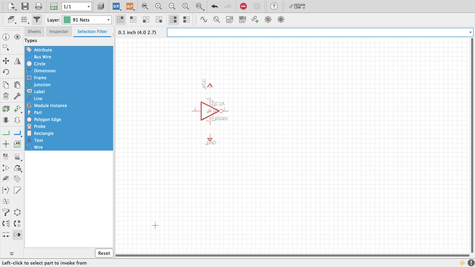
Task: Open the command line history dropdown
Action: pyautogui.click(x=470, y=32)
